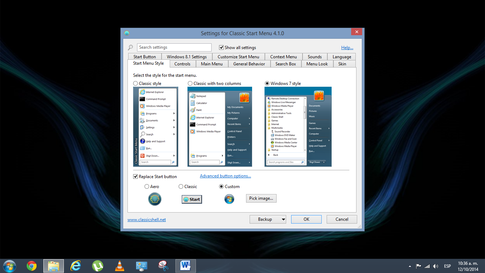
Task: Open network signal icon in tray
Action: [427, 266]
